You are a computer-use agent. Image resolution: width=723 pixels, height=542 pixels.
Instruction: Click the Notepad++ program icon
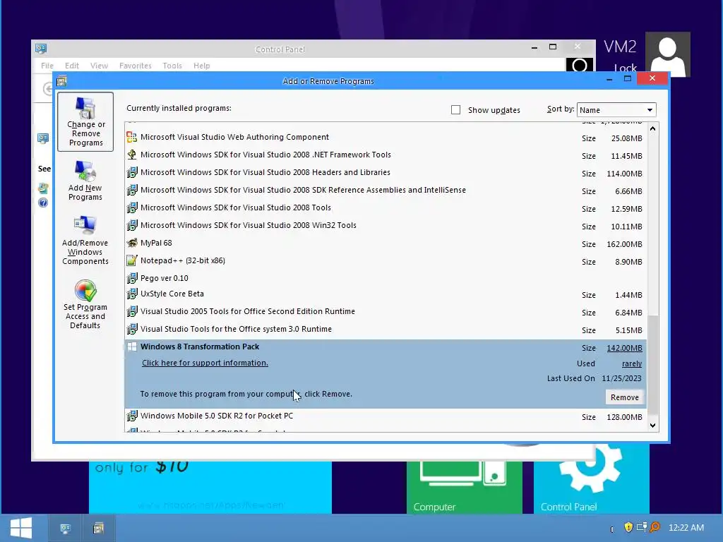coord(132,260)
